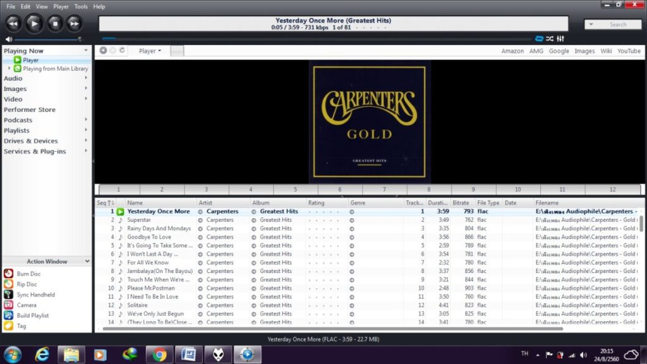The height and width of the screenshot is (364, 647).
Task: Click the Carpenters Gold album cover
Action: coord(369,122)
